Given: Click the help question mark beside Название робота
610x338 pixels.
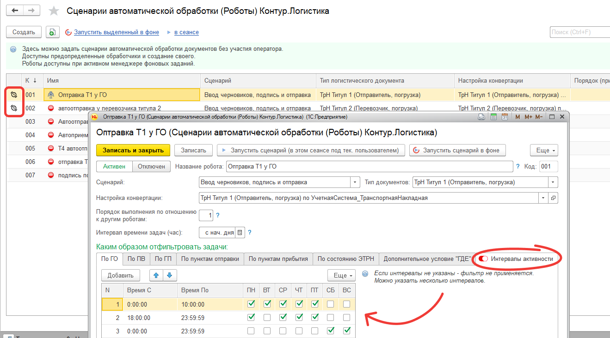Looking at the screenshot, I should (518, 166).
